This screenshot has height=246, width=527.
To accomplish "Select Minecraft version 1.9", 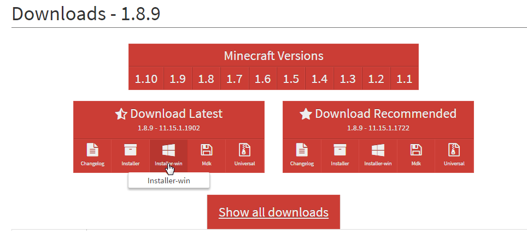I will tap(178, 79).
